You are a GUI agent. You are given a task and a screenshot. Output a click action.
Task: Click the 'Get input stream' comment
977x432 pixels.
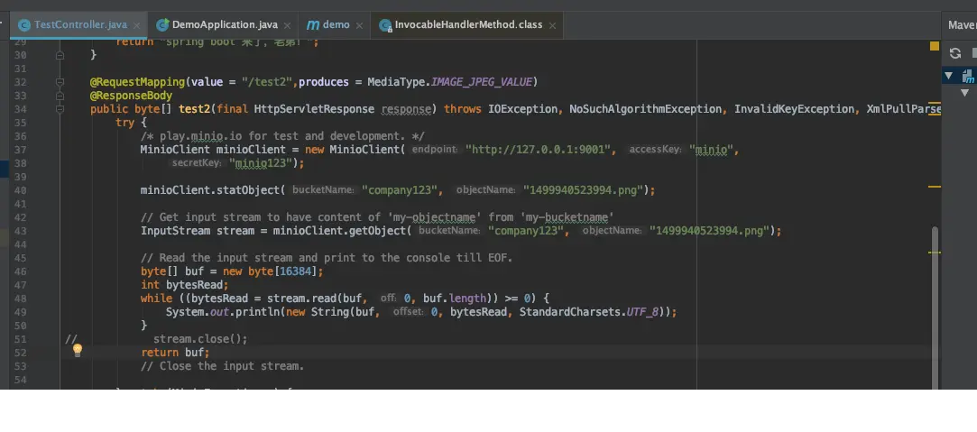pyautogui.click(x=378, y=217)
